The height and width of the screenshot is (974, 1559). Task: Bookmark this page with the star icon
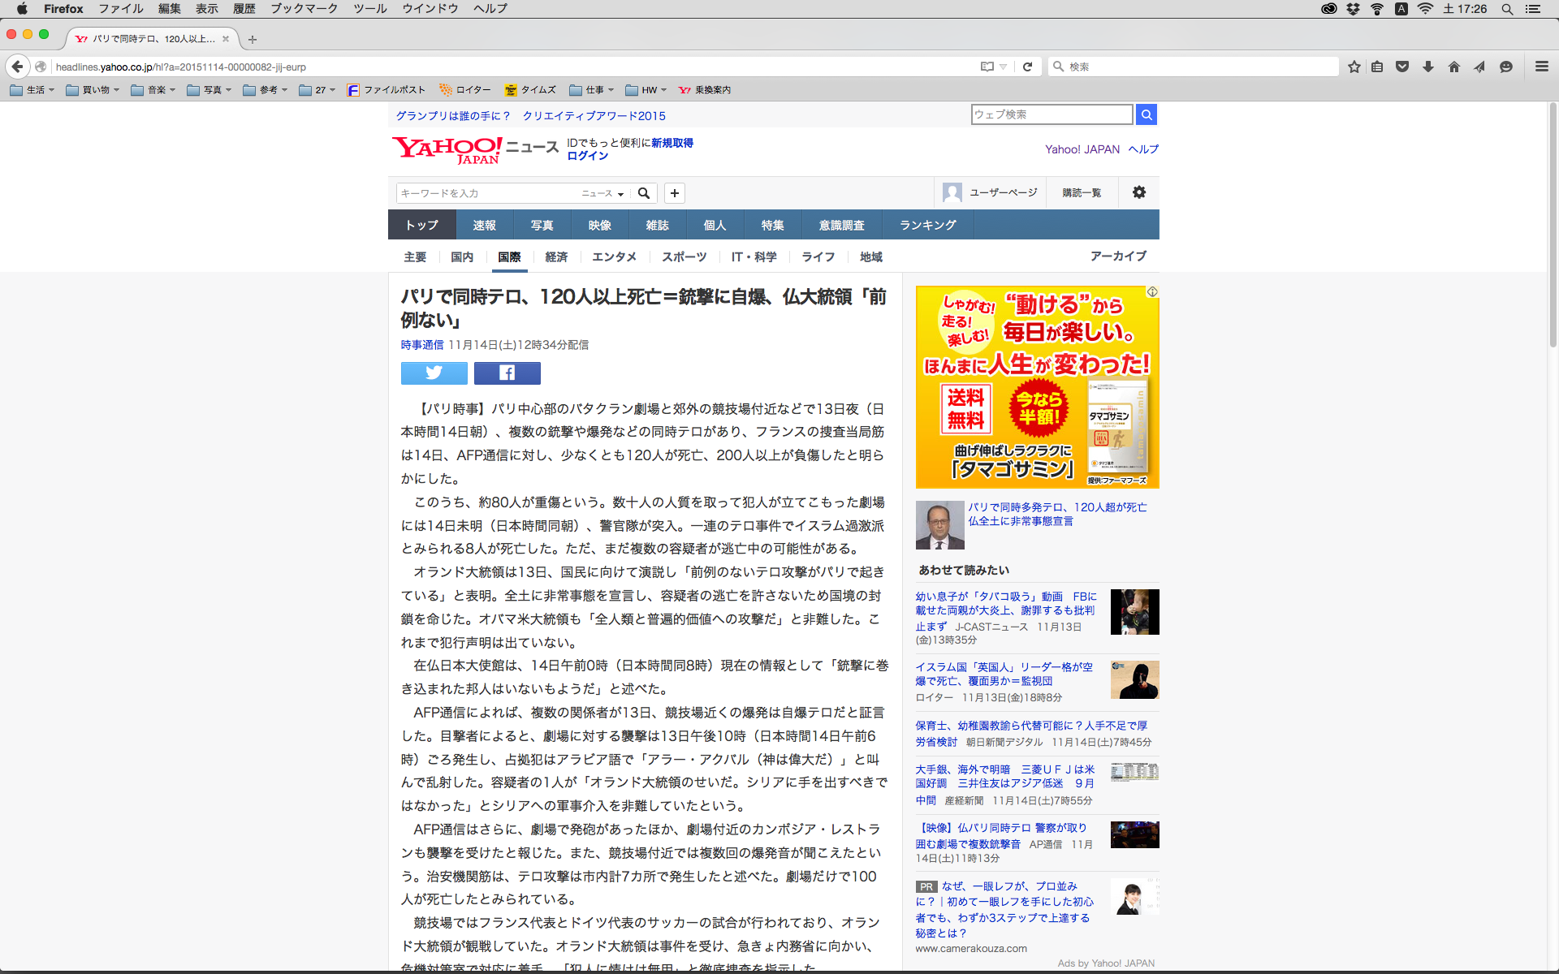1354,67
